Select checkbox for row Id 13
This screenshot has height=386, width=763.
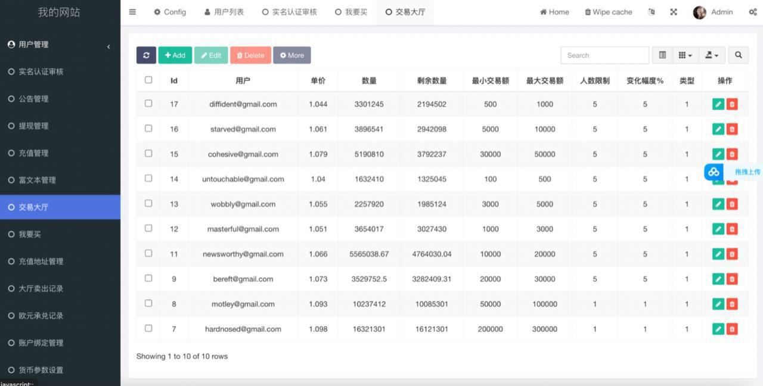(148, 203)
